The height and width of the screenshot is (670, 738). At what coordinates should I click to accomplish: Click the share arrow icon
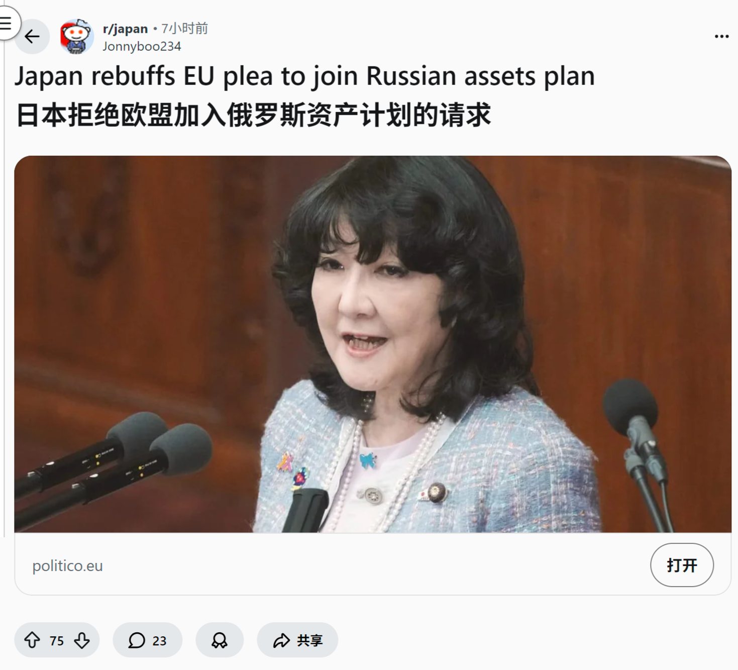click(x=281, y=640)
